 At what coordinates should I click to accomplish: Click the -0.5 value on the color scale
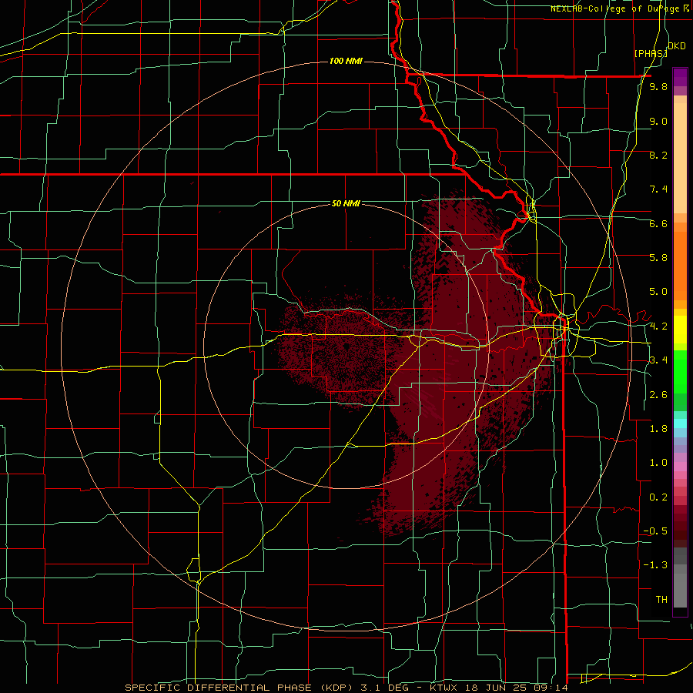click(655, 531)
